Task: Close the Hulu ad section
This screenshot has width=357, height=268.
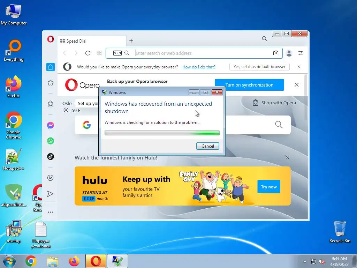Action: (287, 157)
